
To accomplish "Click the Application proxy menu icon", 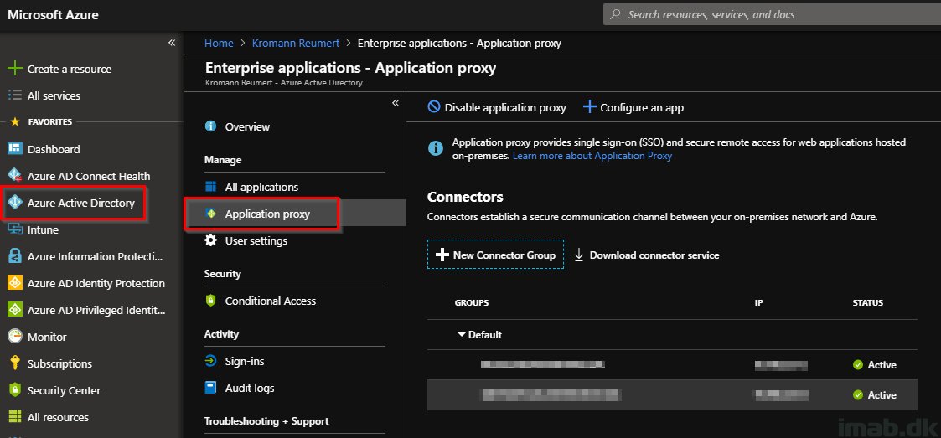I will point(210,214).
